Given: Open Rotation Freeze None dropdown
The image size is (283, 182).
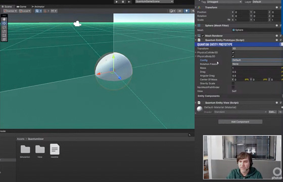Looking at the screenshot, I should [257, 64].
